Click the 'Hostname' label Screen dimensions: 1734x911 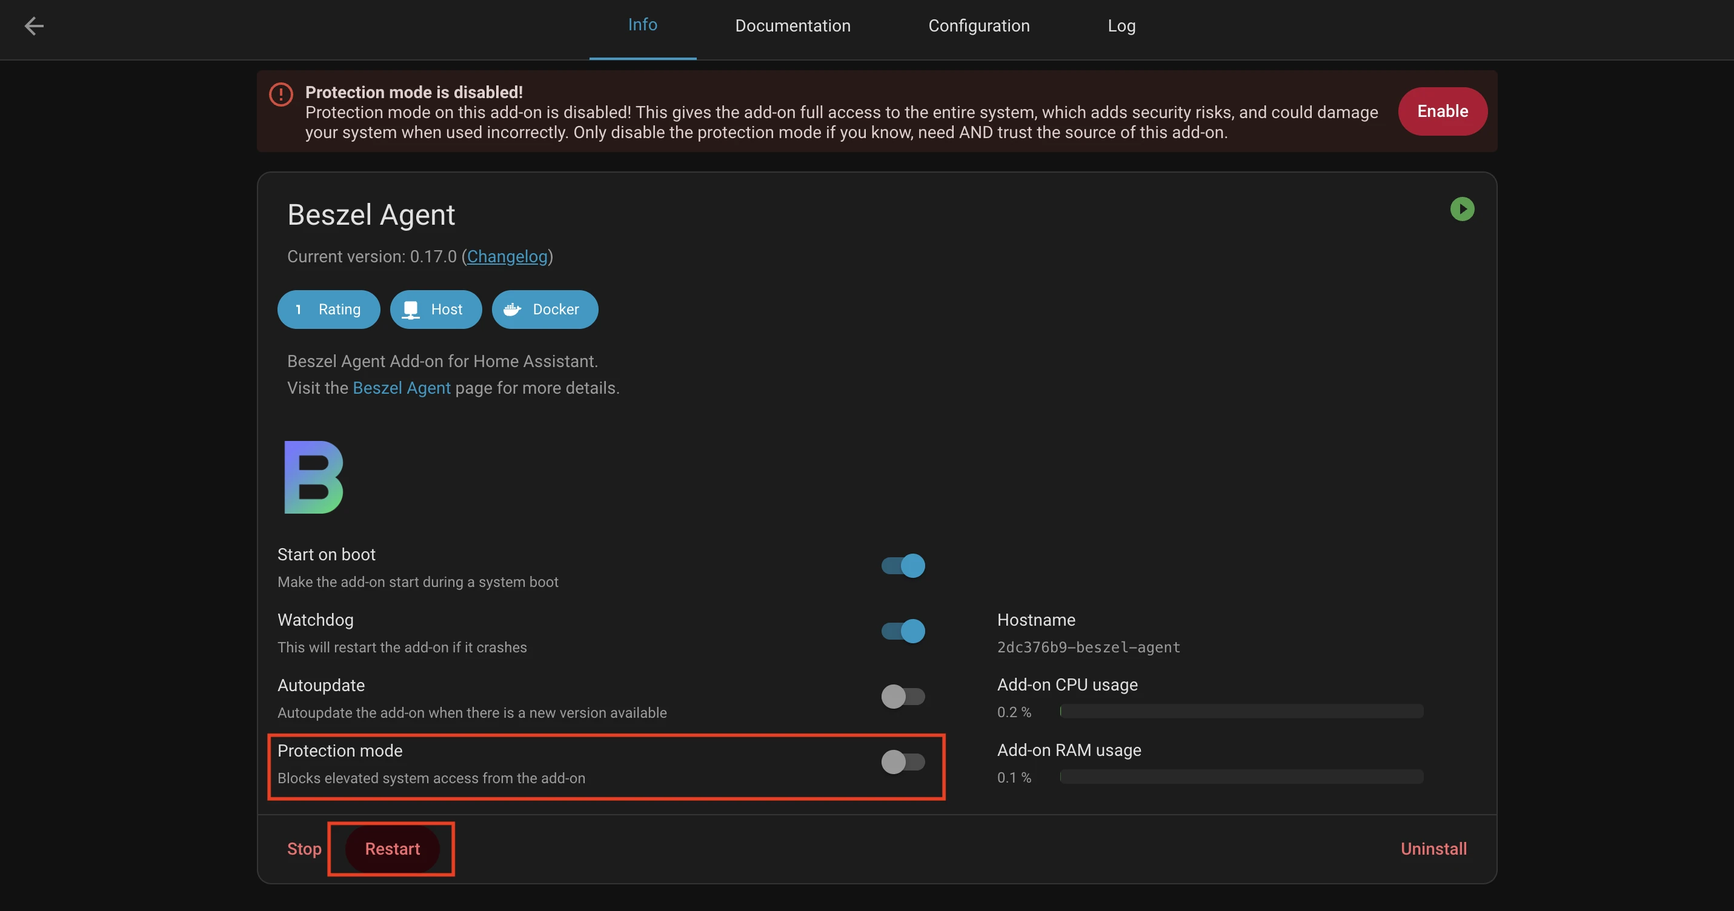pyautogui.click(x=1036, y=620)
